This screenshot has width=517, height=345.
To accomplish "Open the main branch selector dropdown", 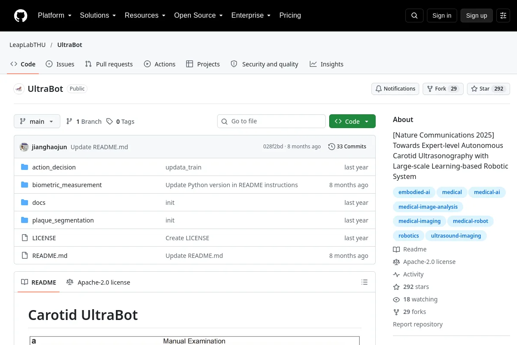I will pos(37,122).
